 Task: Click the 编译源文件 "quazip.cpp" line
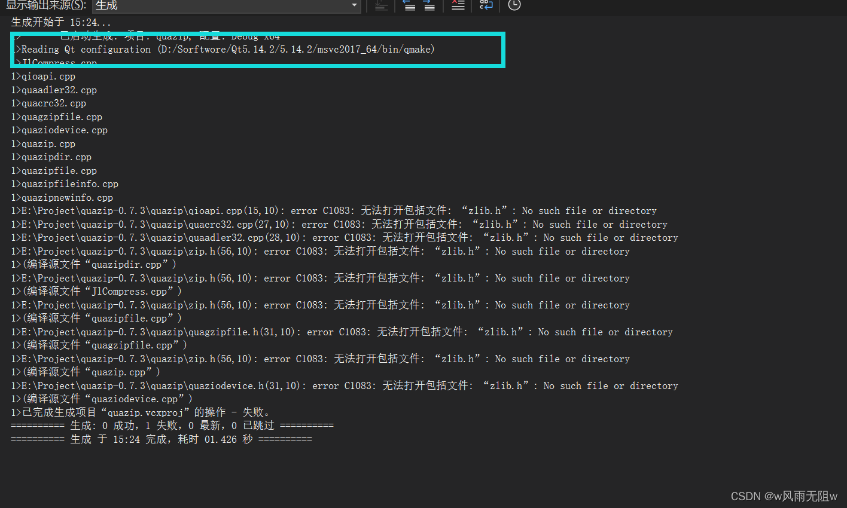86,372
